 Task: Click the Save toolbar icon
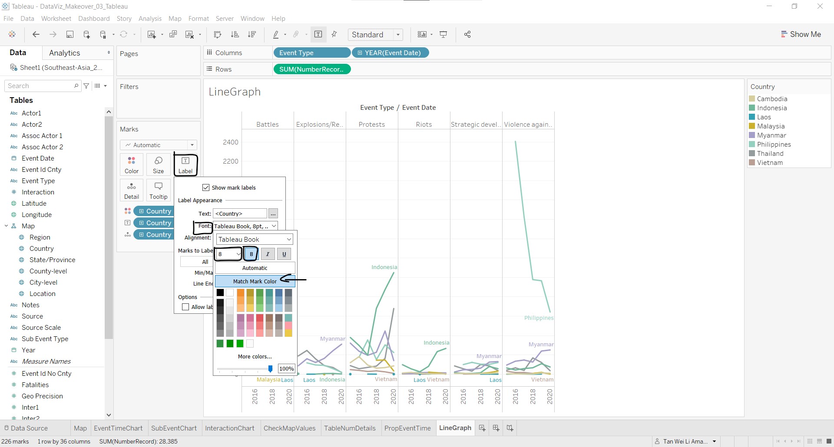(69, 35)
